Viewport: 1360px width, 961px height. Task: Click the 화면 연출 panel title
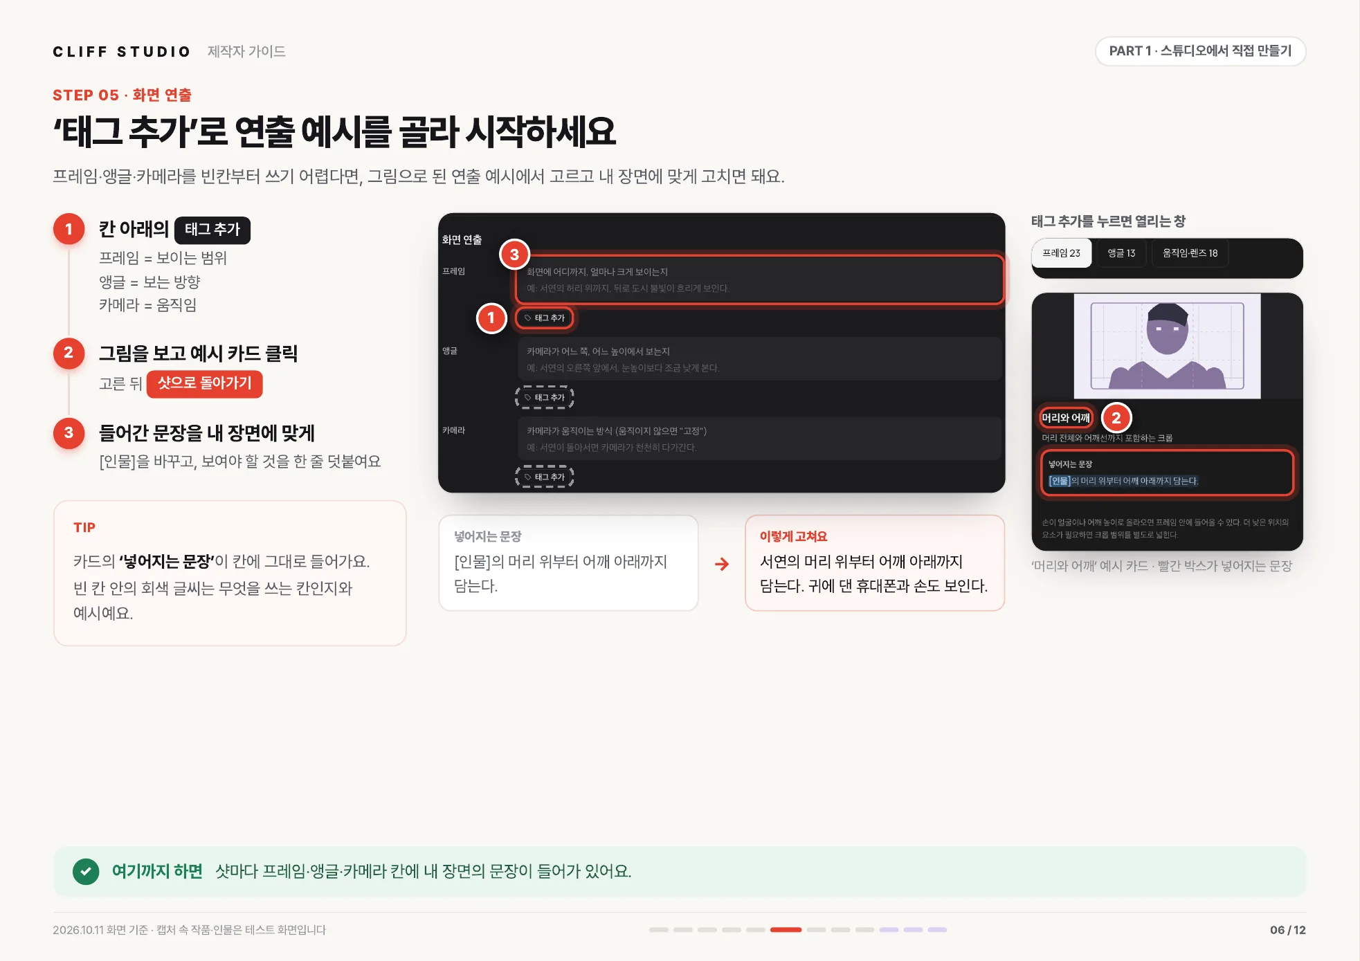[x=462, y=239]
